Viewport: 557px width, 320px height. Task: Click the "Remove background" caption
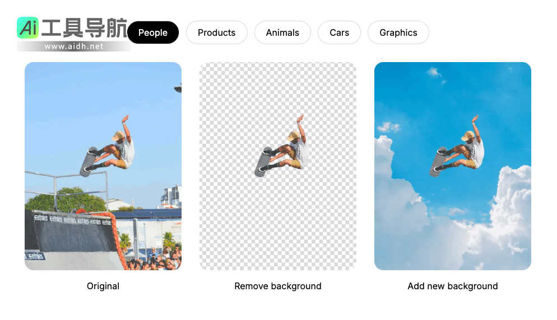tap(278, 286)
